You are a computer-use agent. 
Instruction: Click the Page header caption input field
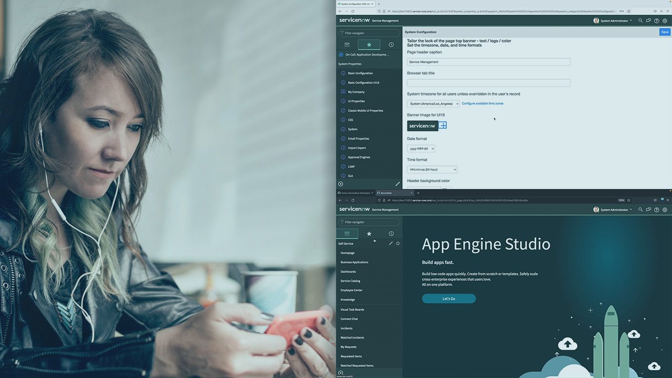point(488,61)
